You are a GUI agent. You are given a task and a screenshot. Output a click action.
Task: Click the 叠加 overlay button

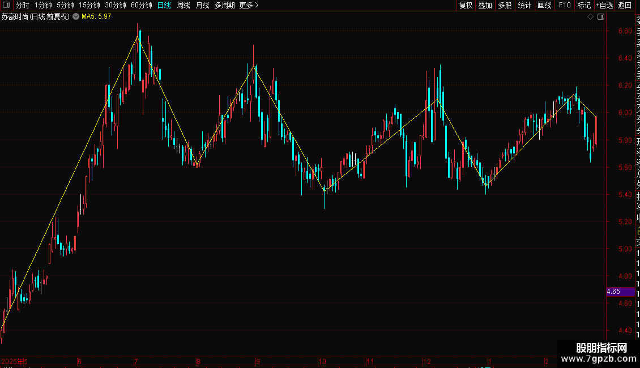point(485,5)
